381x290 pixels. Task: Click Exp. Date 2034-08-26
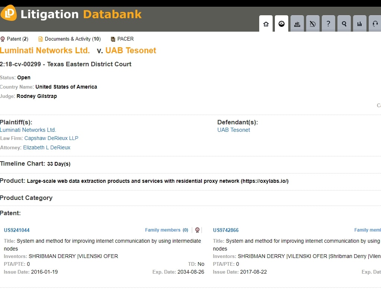point(191,272)
